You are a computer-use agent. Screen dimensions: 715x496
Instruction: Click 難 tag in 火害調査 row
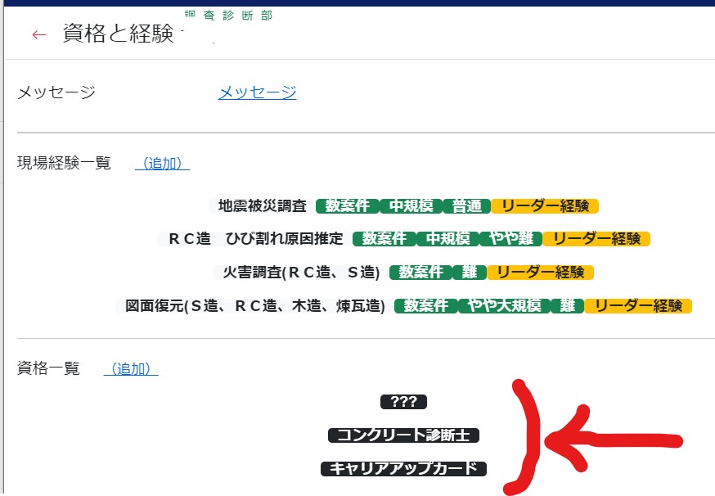470,273
